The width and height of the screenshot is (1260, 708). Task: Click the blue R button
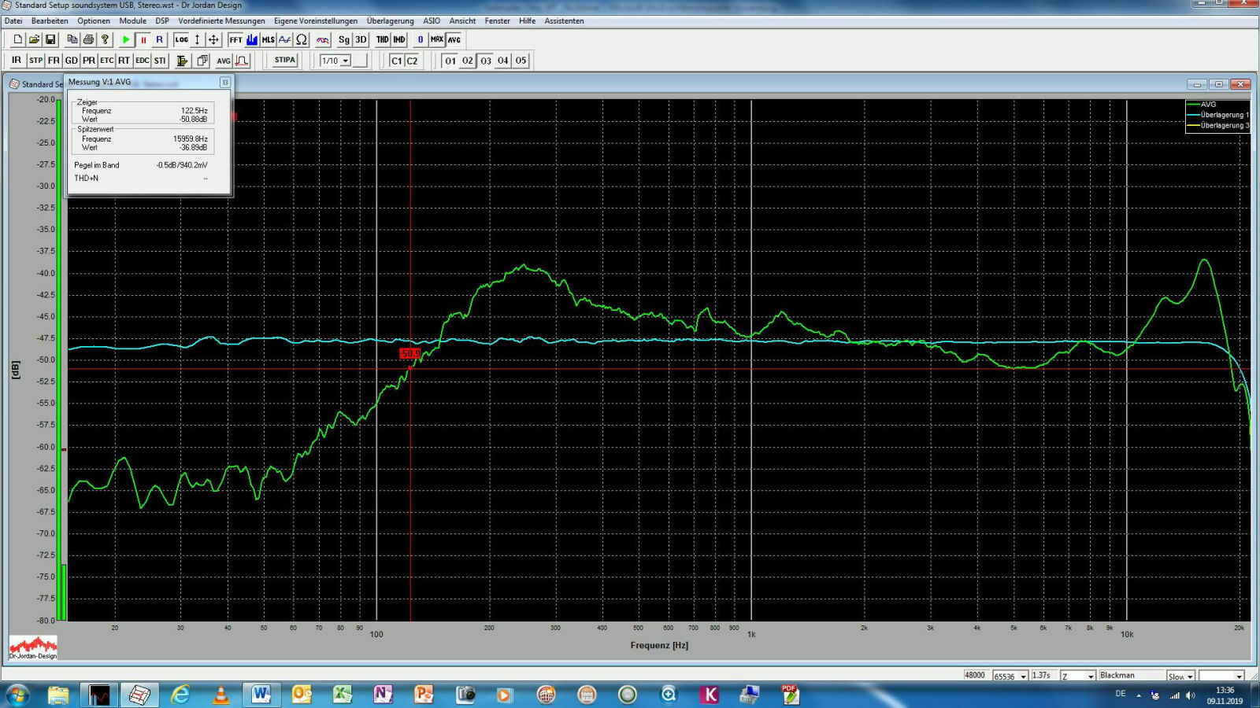click(x=160, y=39)
